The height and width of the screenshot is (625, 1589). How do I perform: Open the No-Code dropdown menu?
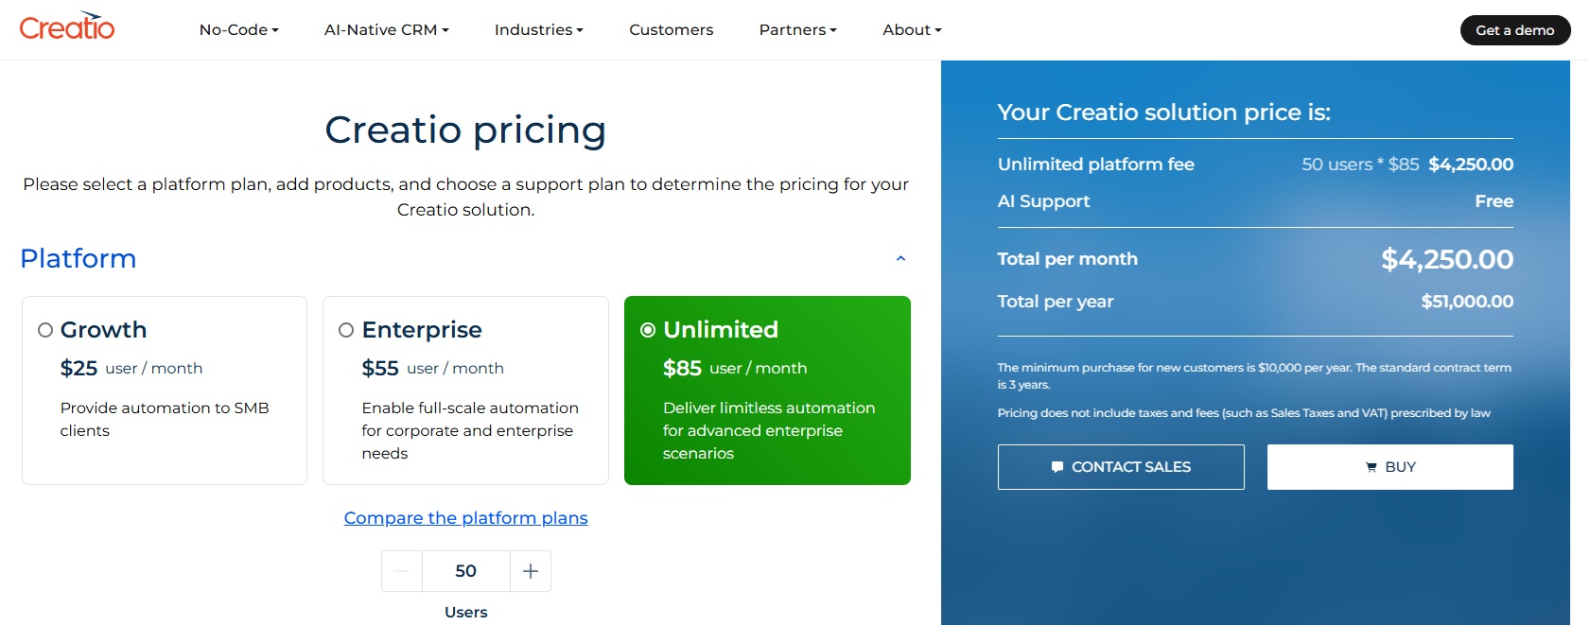point(238,29)
